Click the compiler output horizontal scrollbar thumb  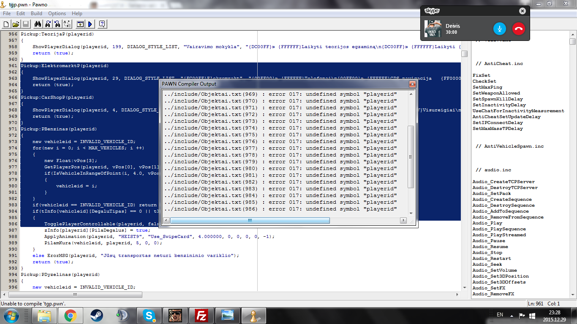[x=250, y=220]
